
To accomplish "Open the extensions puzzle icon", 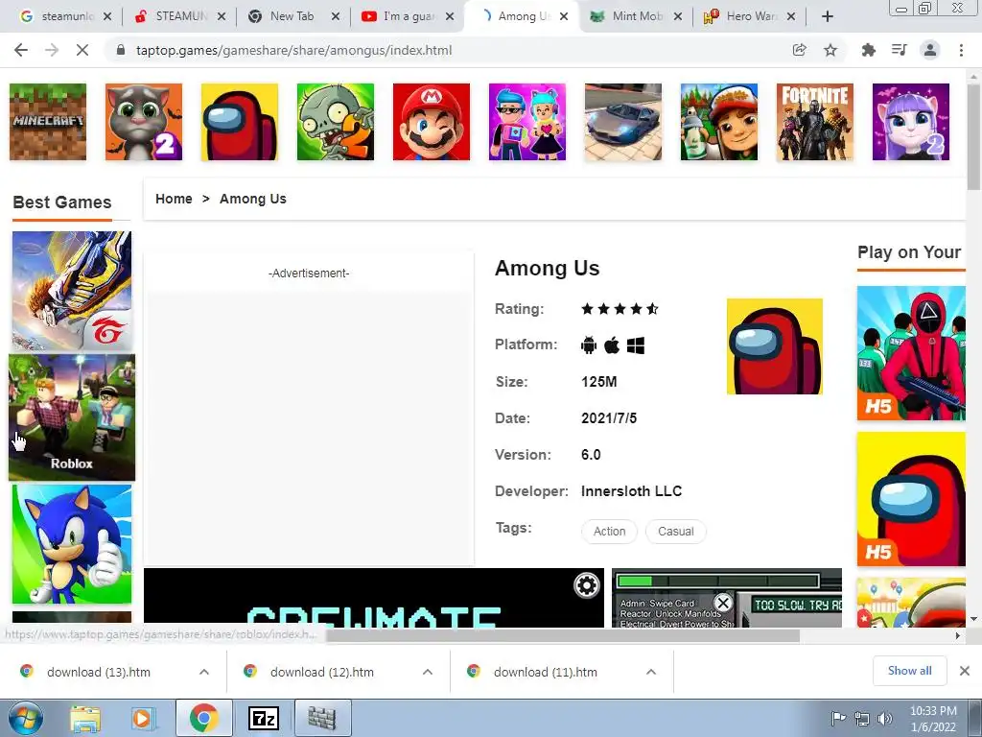I will 868,50.
